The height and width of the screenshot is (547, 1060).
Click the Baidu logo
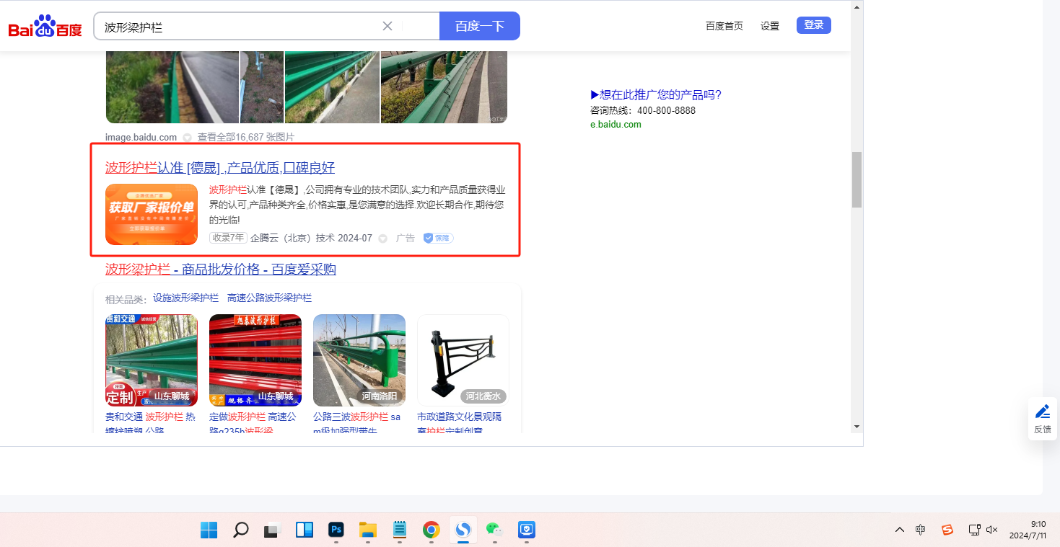point(45,27)
